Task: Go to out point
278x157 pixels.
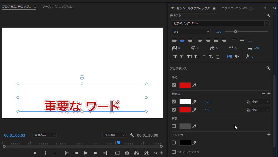Action: [x=105, y=153]
